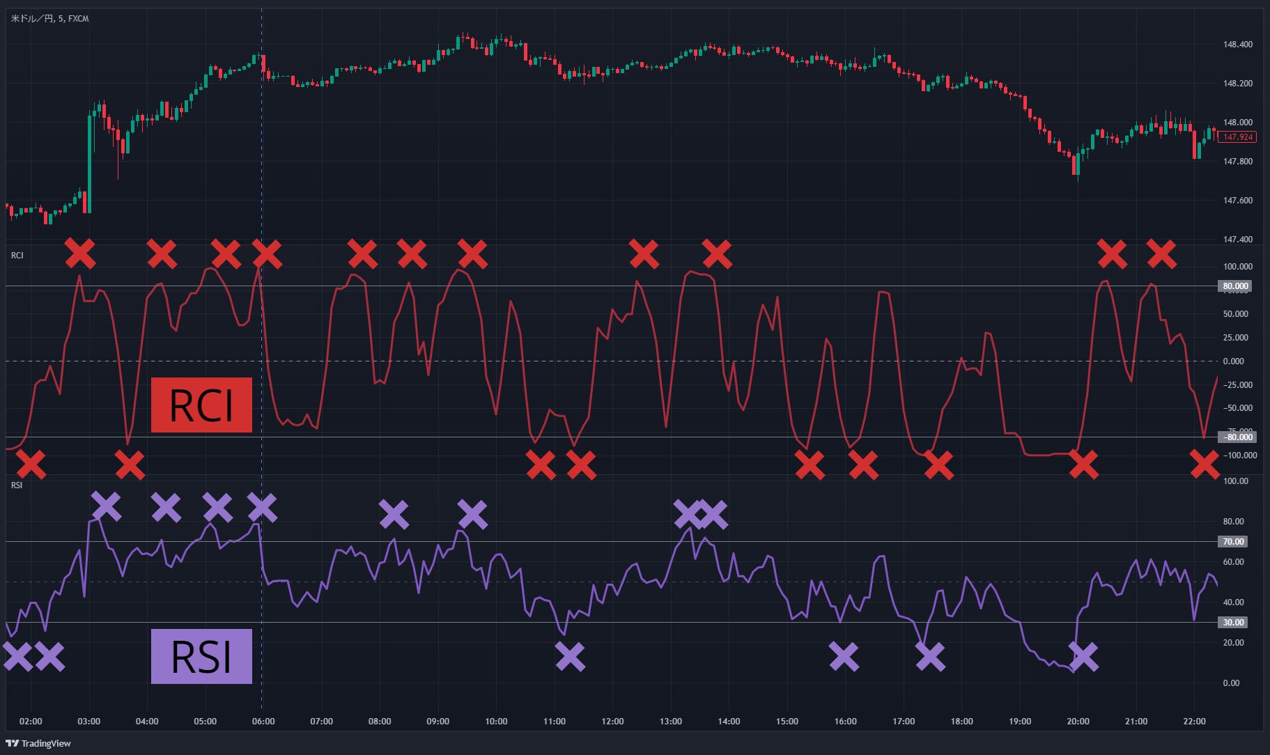Click the RSI 70.00 level label
The width and height of the screenshot is (1270, 755).
1232,542
